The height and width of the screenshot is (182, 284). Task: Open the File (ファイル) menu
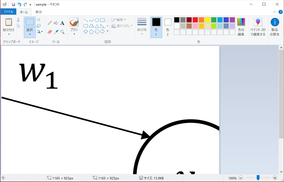pyautogui.click(x=8, y=12)
